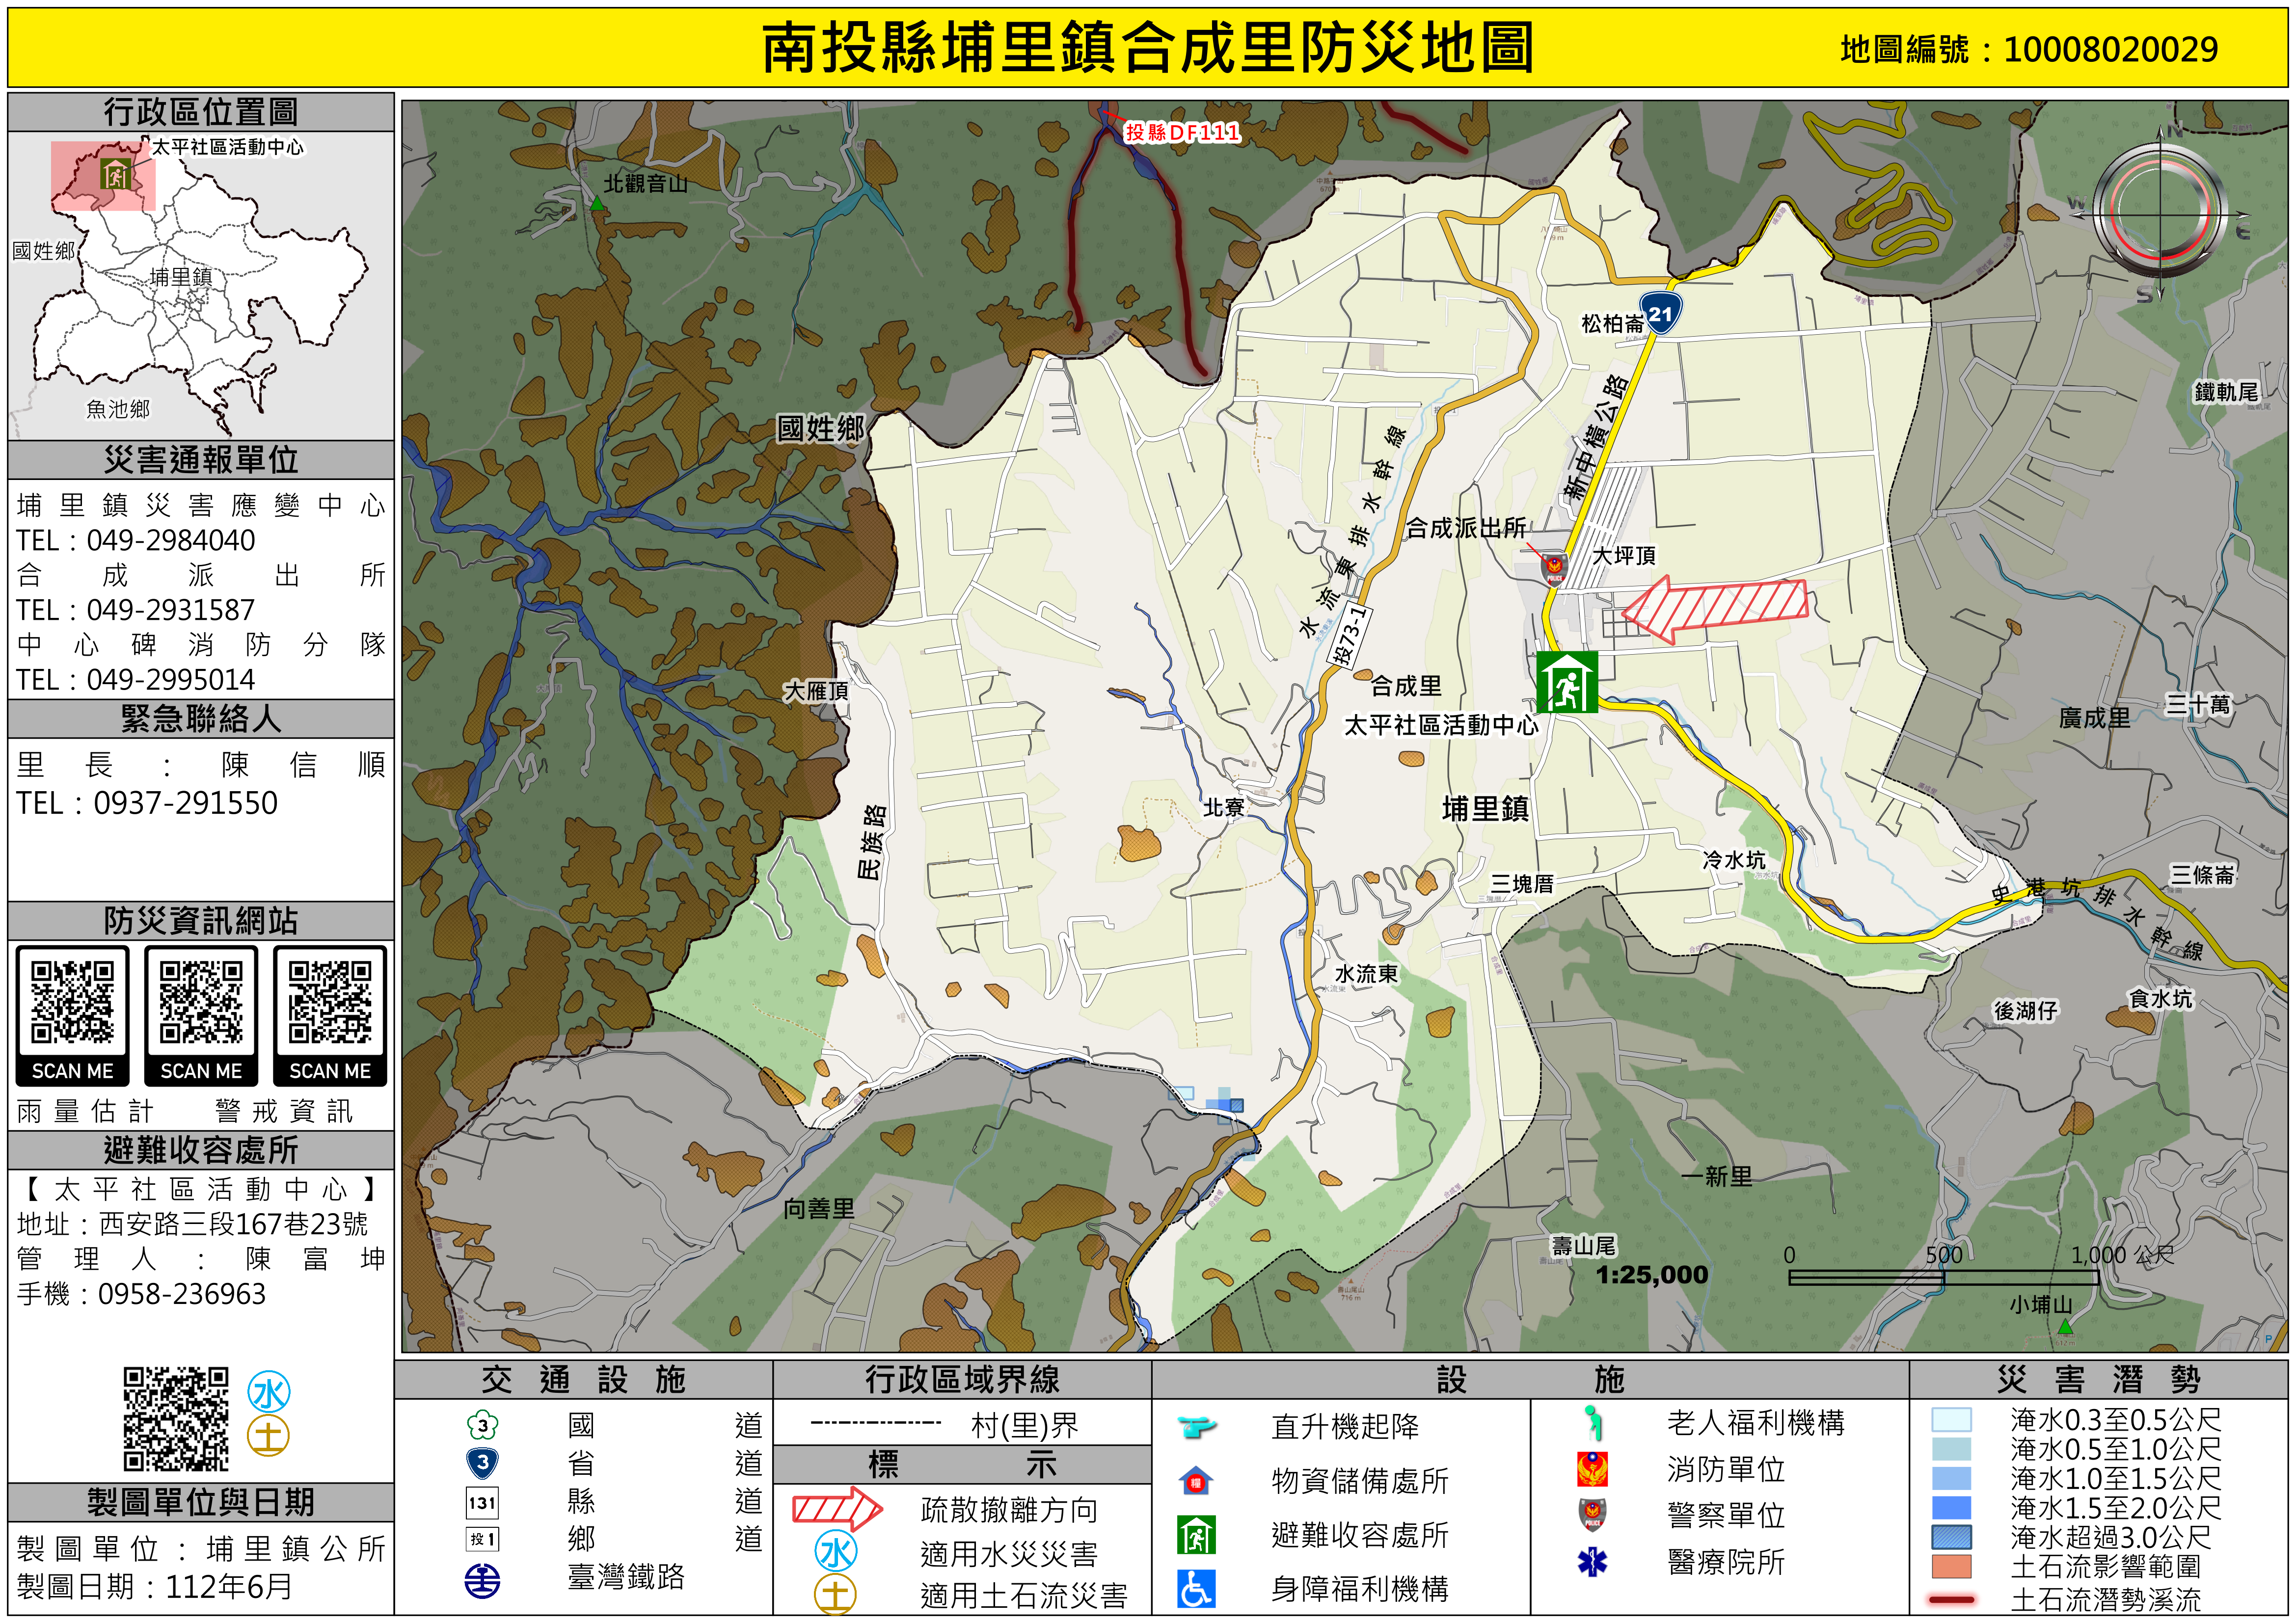Click the medical facility star legend icon

pos(1592,1562)
